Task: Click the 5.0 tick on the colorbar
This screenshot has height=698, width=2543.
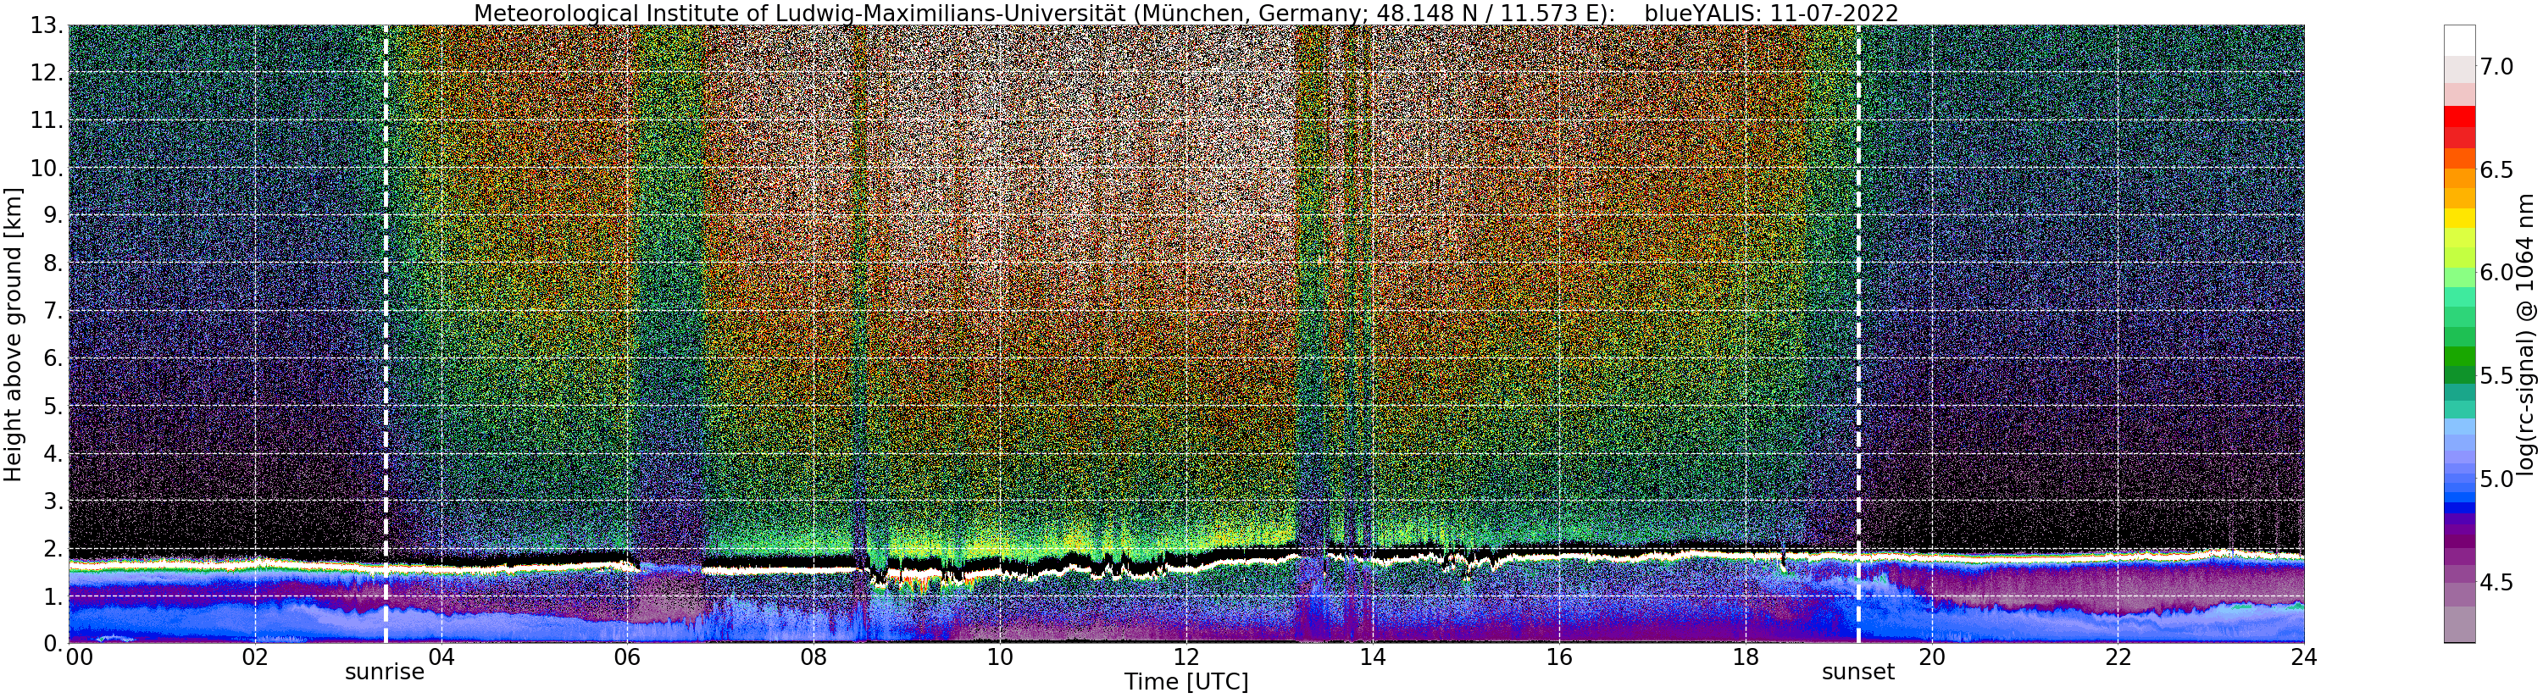Action: tap(2497, 479)
